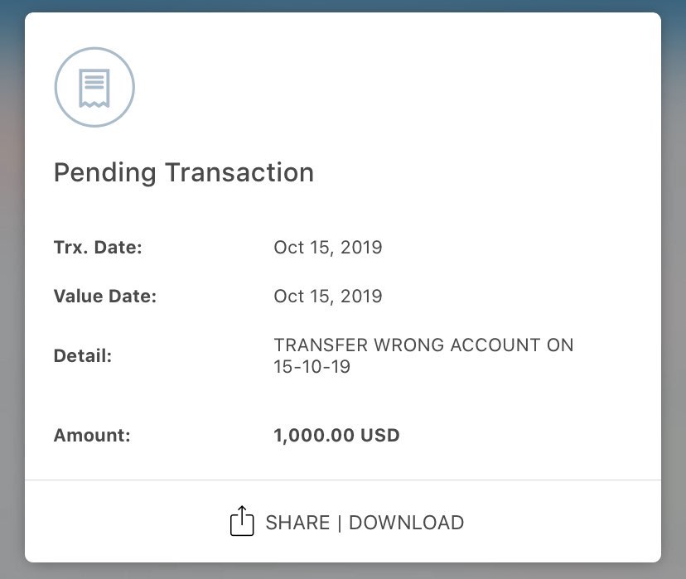
Task: Click the Trx. Date label
Action: (x=98, y=248)
